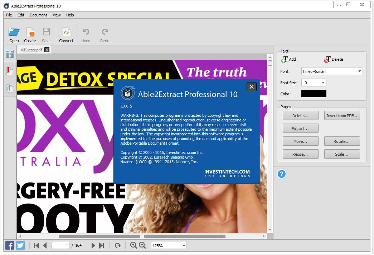The width and height of the screenshot is (374, 255).
Task: Open the Font Size dropdown
Action: (314, 82)
